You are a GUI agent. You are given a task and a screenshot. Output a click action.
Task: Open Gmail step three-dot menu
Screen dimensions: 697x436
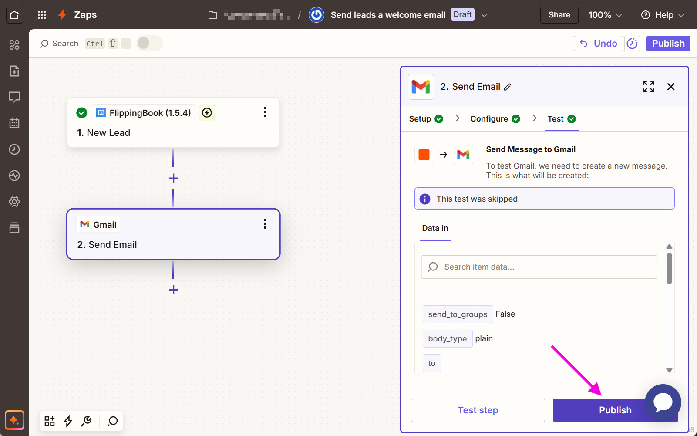click(x=265, y=224)
